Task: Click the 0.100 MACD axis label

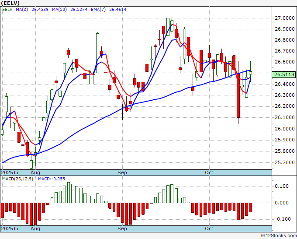Action: tap(282, 186)
